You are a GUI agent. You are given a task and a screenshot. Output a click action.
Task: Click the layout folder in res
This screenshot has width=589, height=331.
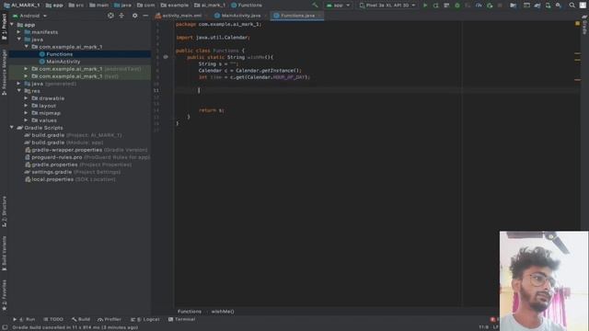coord(44,106)
